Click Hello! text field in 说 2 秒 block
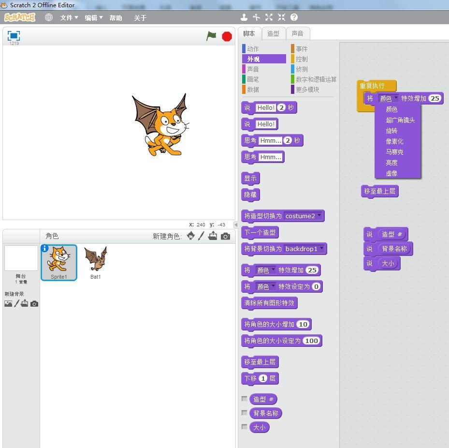Viewport: 449px width, 448px height. click(266, 107)
